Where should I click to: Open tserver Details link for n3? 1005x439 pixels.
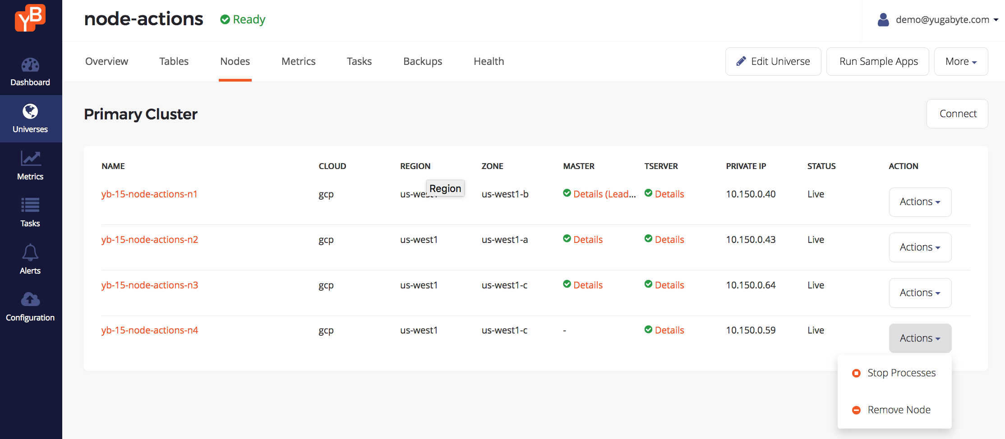coord(669,285)
